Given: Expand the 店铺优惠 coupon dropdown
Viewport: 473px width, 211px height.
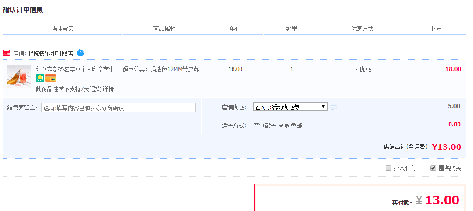Looking at the screenshot, I should 290,107.
